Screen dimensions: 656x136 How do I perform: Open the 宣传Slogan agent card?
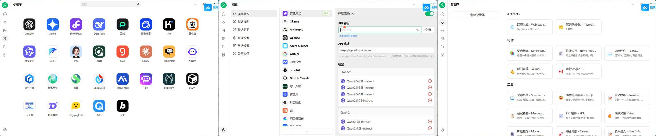coord(579,71)
